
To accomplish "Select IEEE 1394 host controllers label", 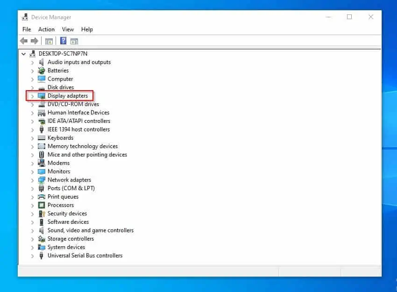I will (x=79, y=129).
